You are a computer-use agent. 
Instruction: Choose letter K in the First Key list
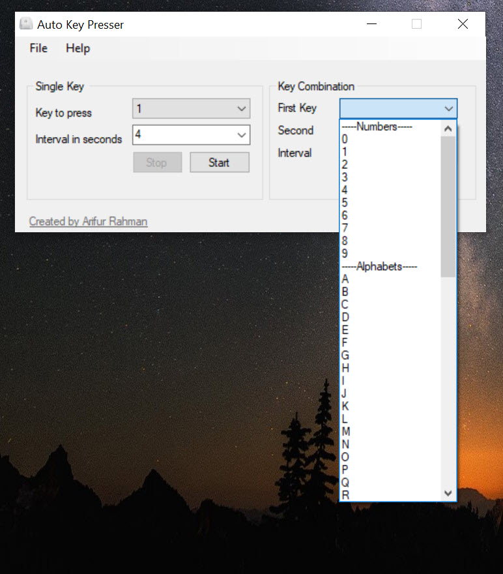pos(390,406)
